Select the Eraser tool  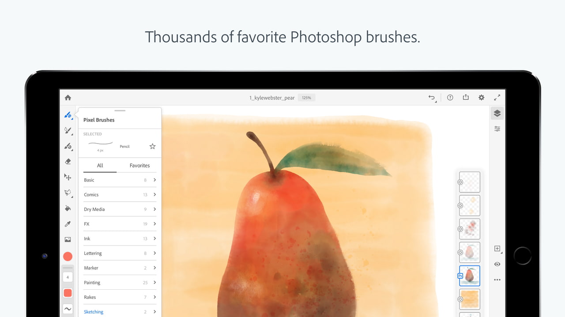(x=68, y=162)
